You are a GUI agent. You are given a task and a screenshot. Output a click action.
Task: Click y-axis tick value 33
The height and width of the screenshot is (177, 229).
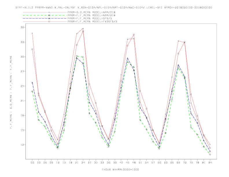pos(22,42)
